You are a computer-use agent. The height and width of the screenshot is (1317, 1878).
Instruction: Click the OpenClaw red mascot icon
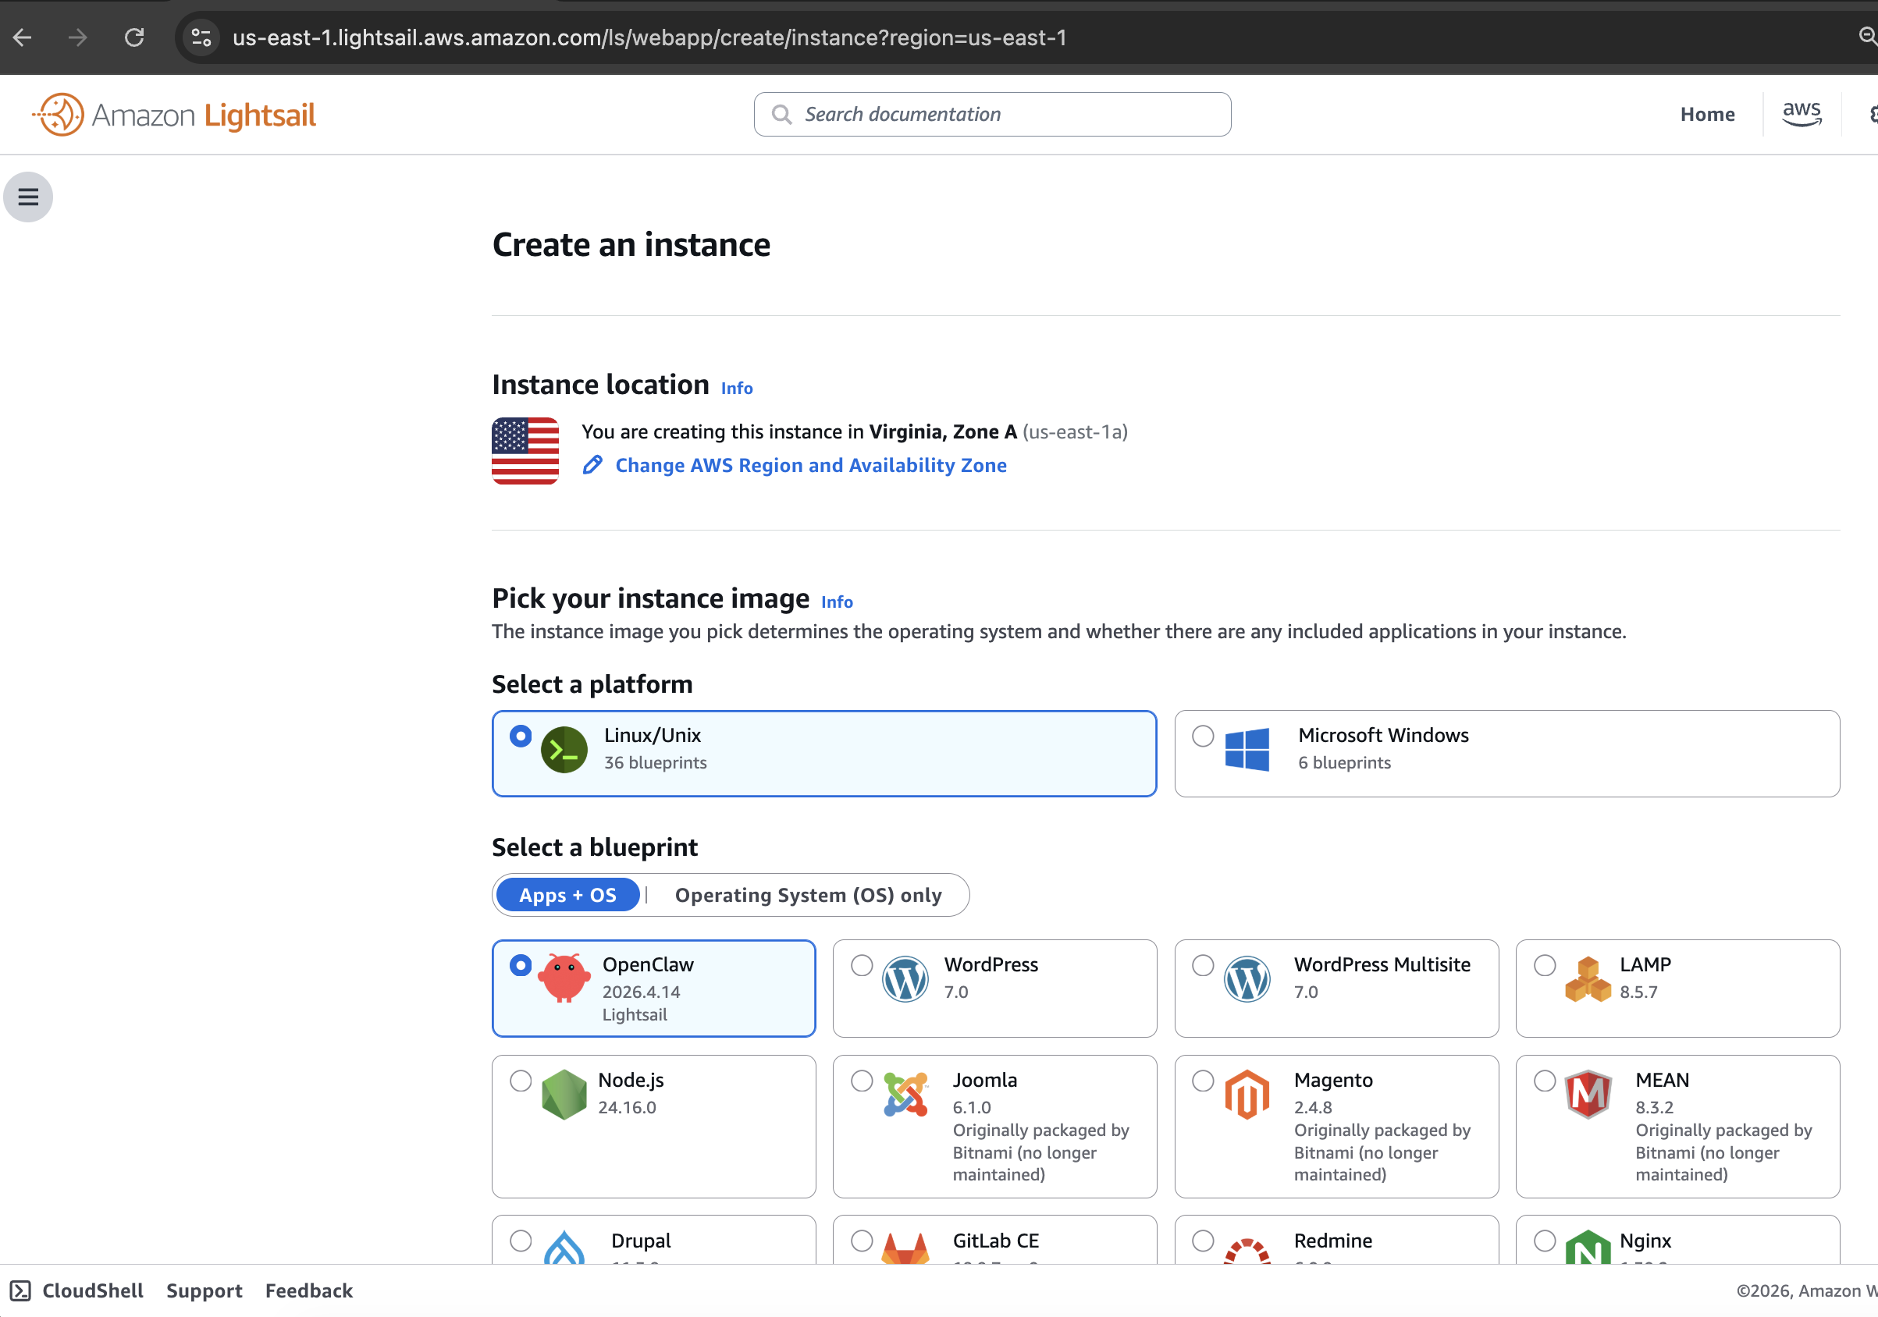tap(564, 977)
